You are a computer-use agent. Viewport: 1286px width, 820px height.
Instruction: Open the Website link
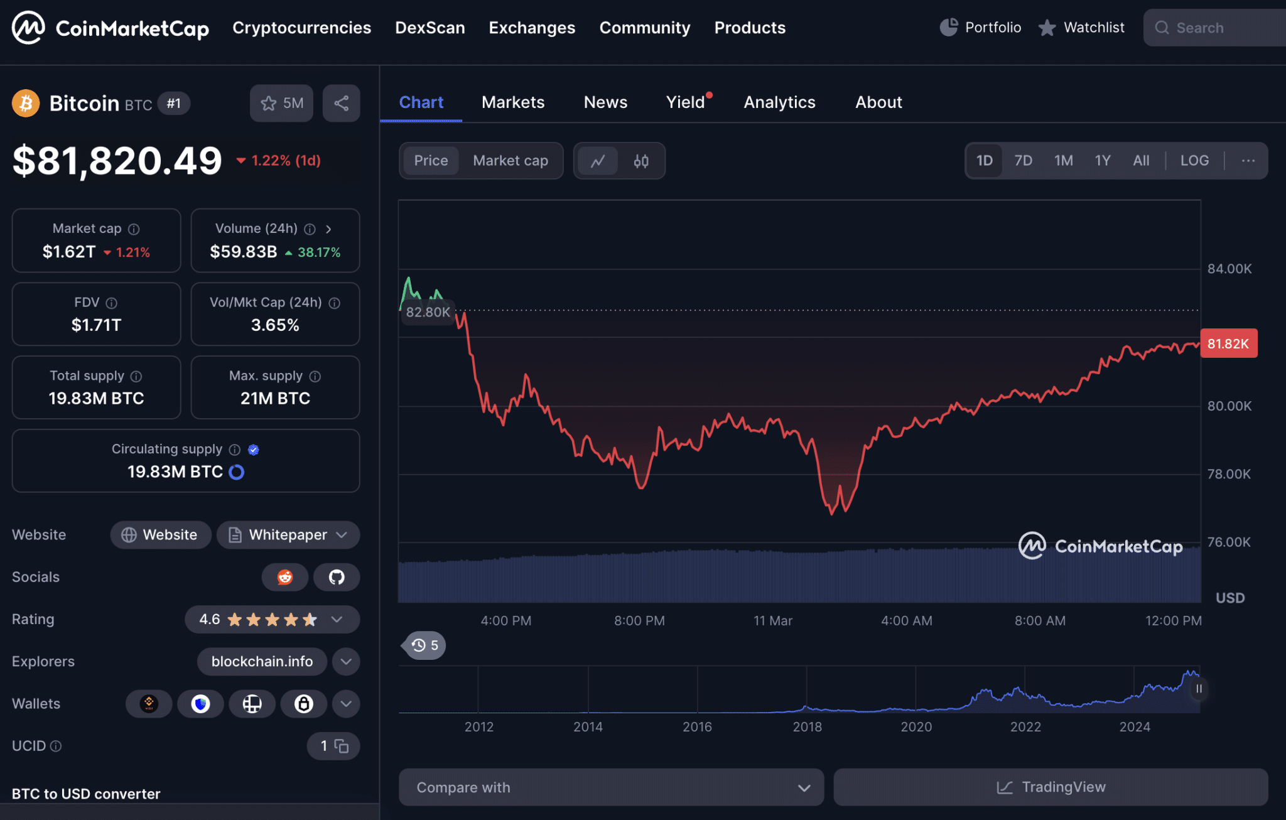tap(161, 535)
